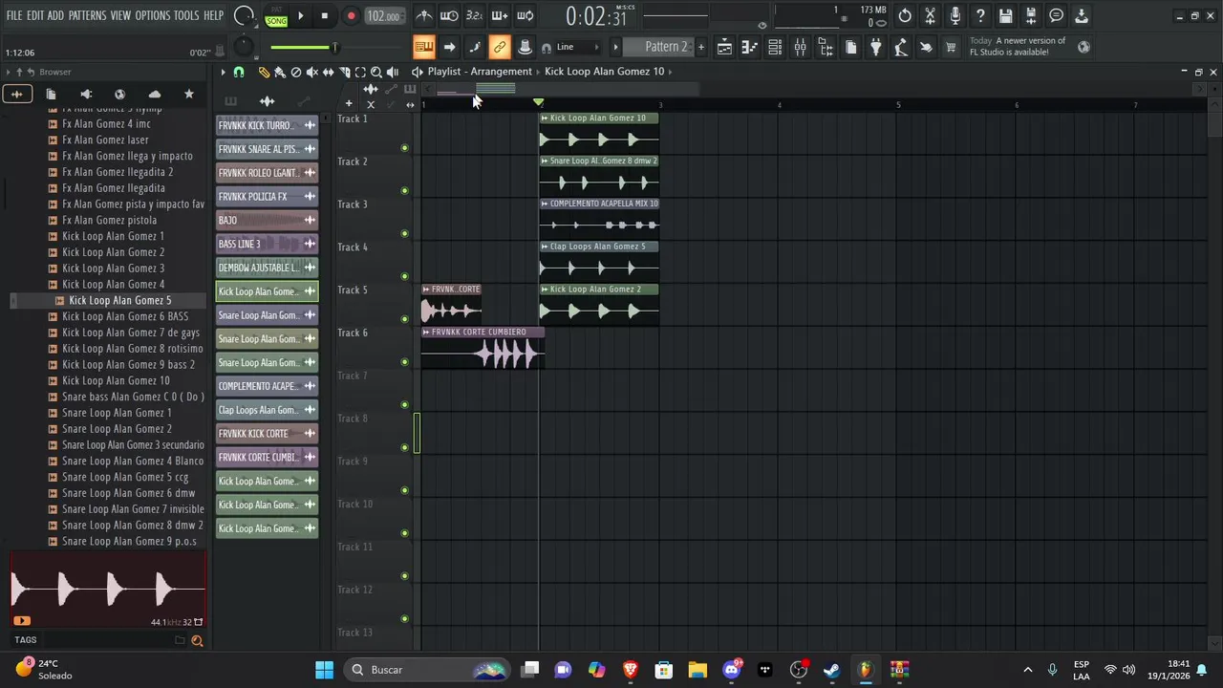Select the Mute tool in Playlist toolbar
1223x688 pixels.
coord(311,72)
